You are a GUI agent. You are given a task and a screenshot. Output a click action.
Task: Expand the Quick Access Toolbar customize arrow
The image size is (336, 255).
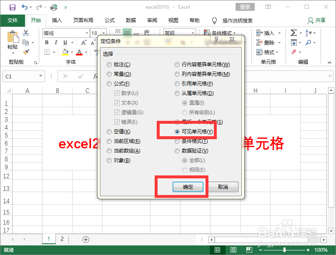65,7
